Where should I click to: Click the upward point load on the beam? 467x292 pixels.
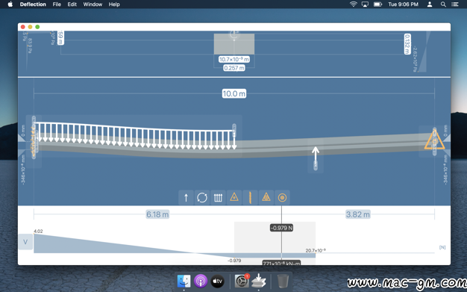point(316,154)
